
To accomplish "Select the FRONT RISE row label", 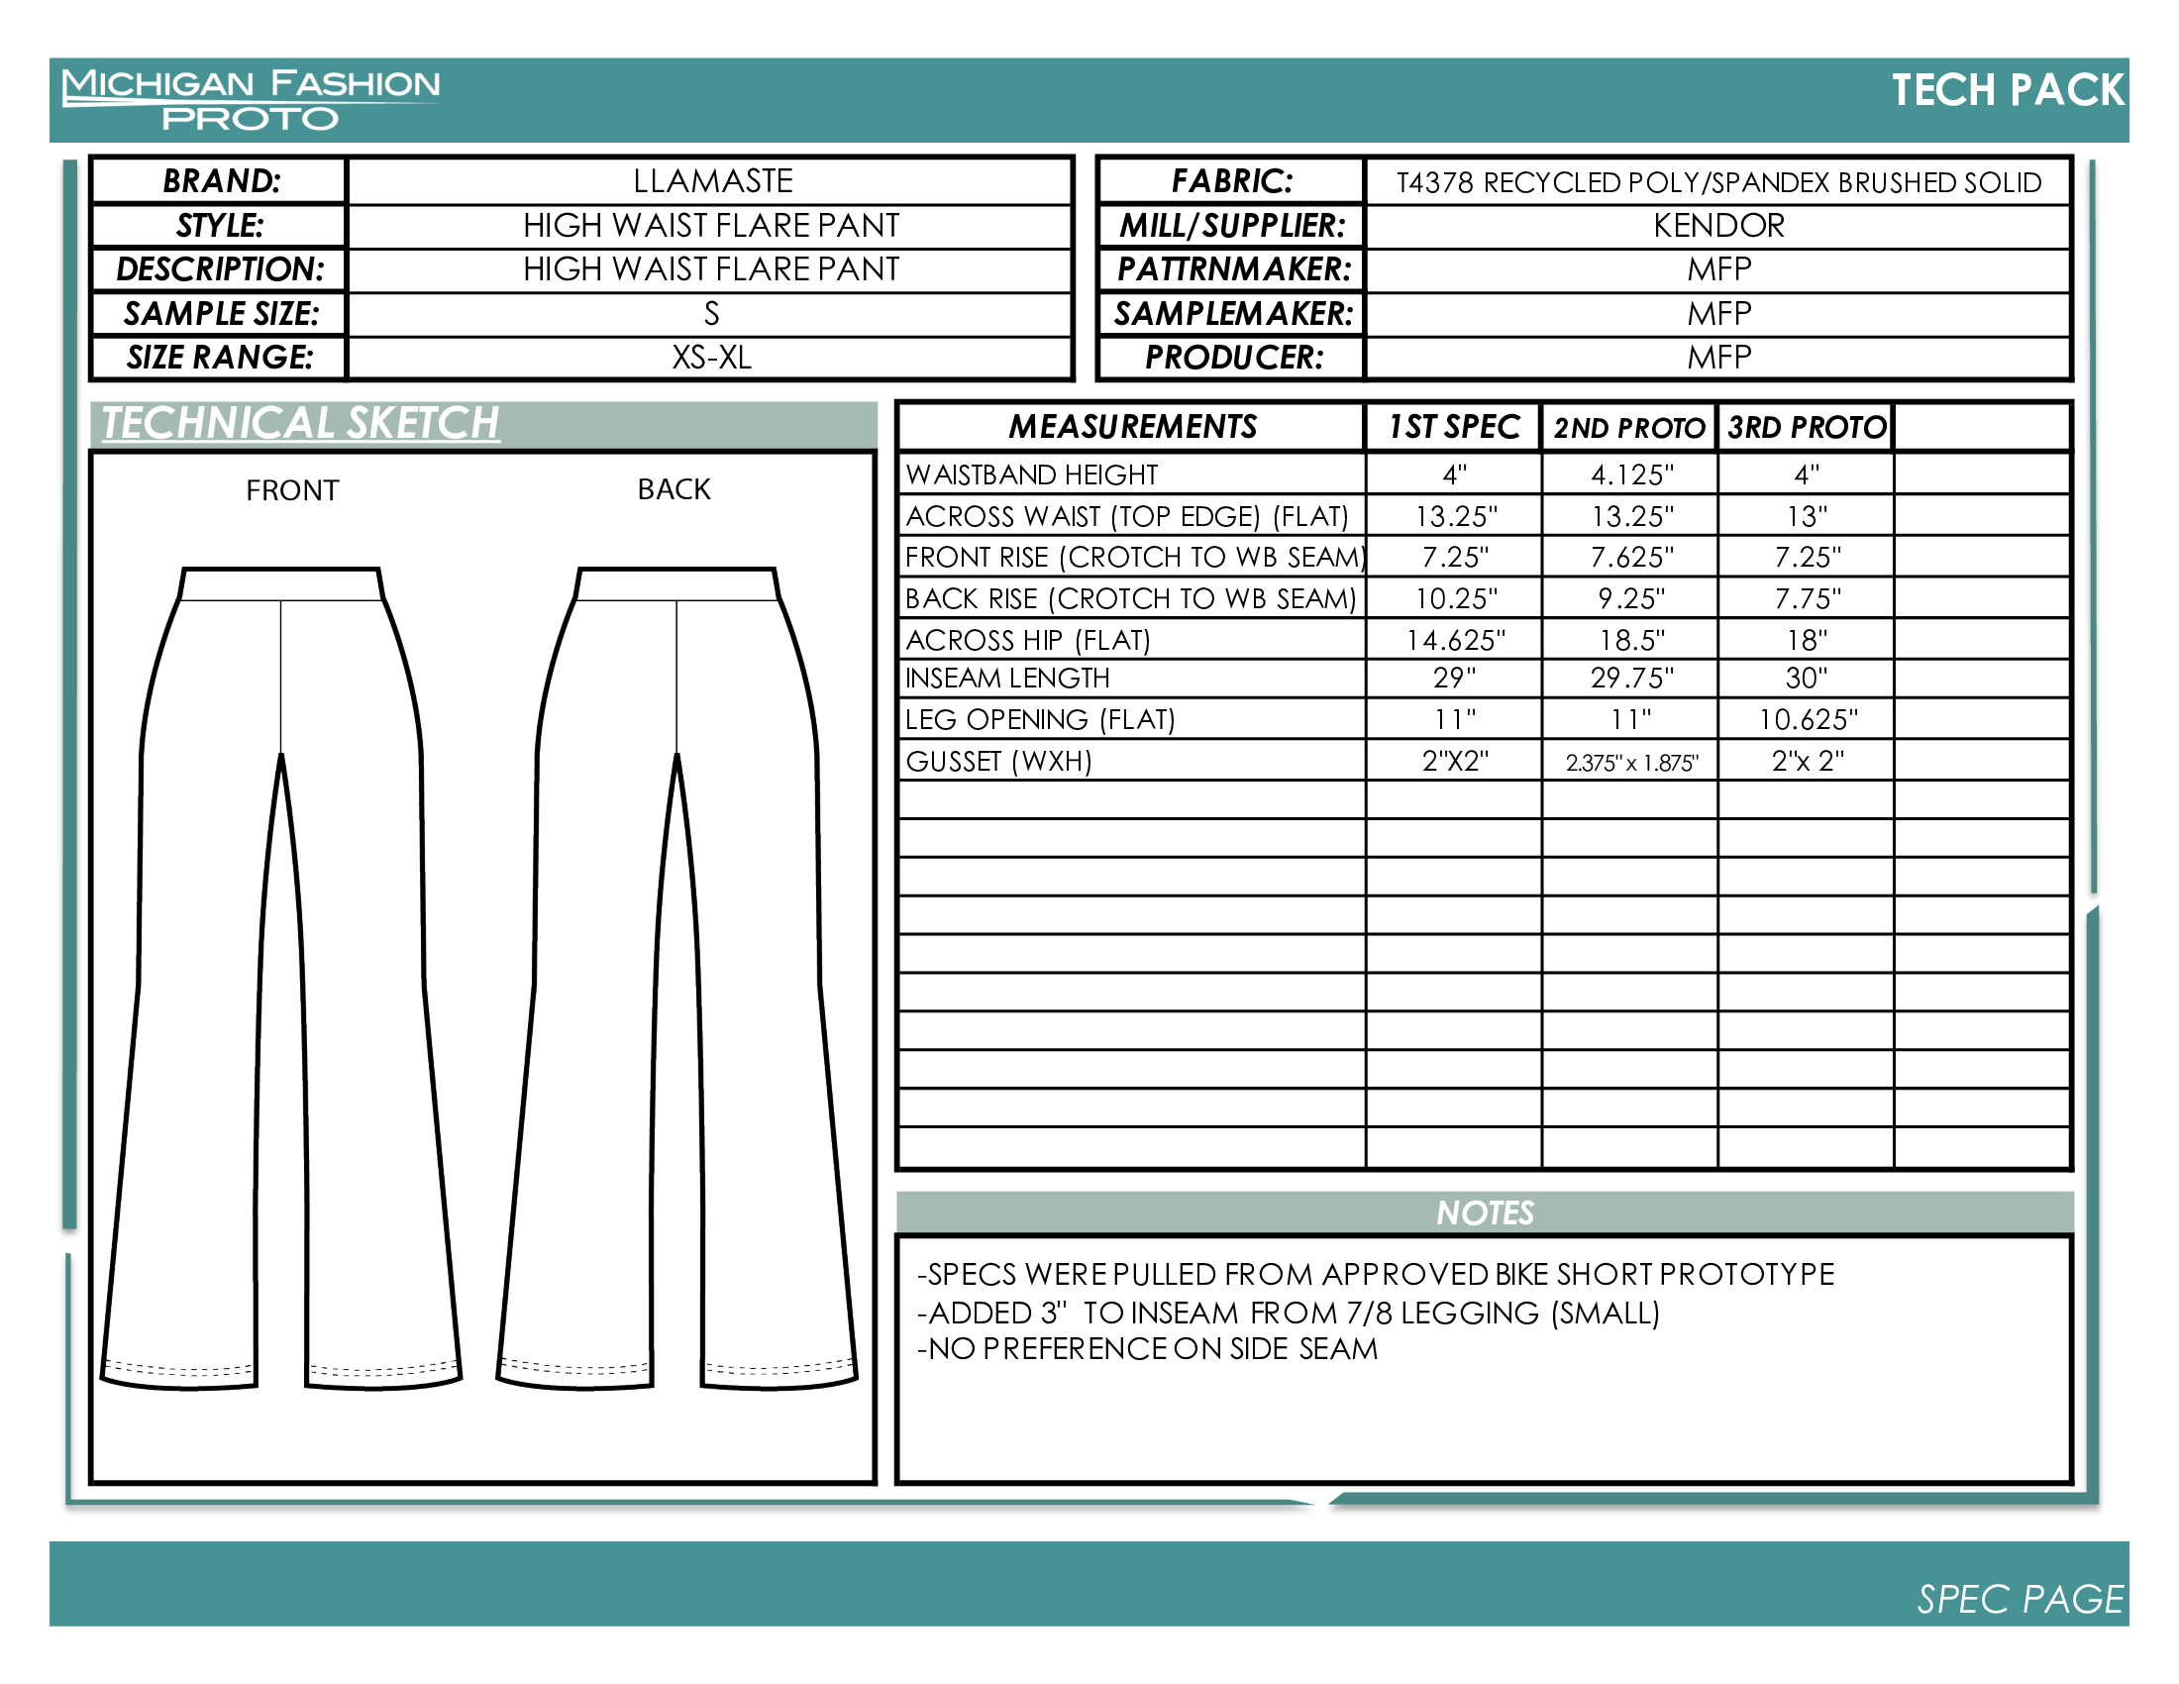I will click(1133, 557).
